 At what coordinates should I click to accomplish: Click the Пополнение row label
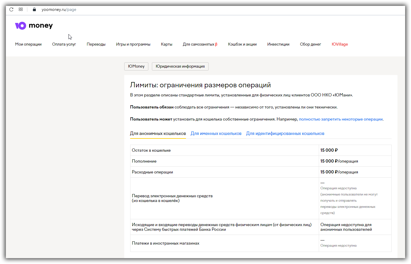(144, 161)
